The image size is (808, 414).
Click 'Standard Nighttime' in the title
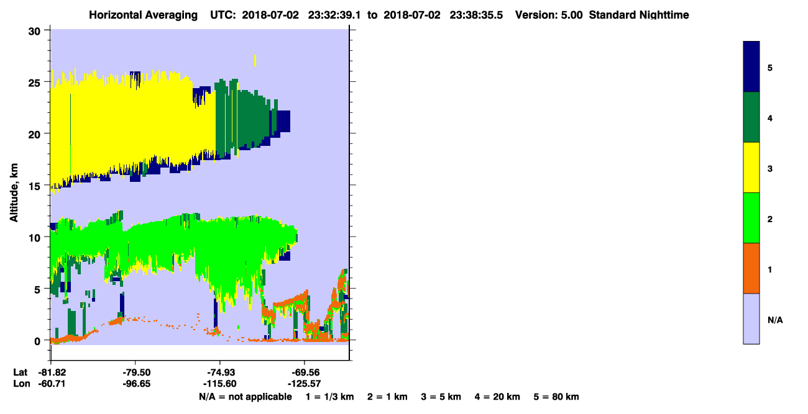pyautogui.click(x=639, y=15)
